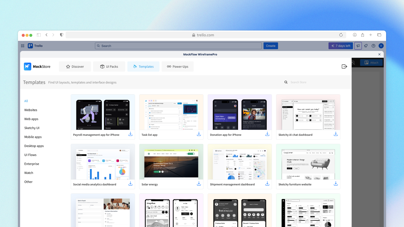Viewport: 404px width, 227px height.
Task: Exit the MockStore using the arrow icon
Action: [344, 66]
